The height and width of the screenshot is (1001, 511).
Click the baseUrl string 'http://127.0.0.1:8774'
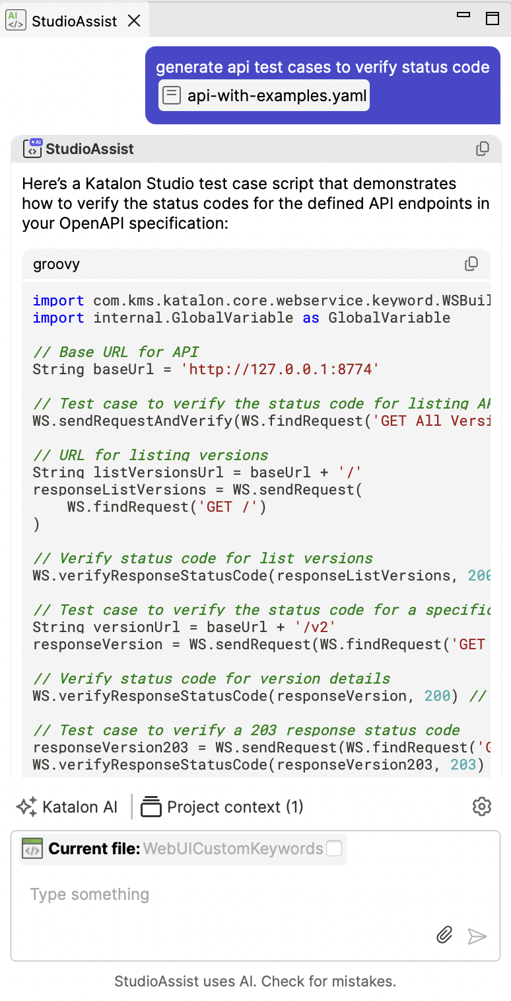(280, 369)
